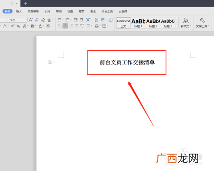
Task: Increase the paragraph indent
Action: pos(82,20)
